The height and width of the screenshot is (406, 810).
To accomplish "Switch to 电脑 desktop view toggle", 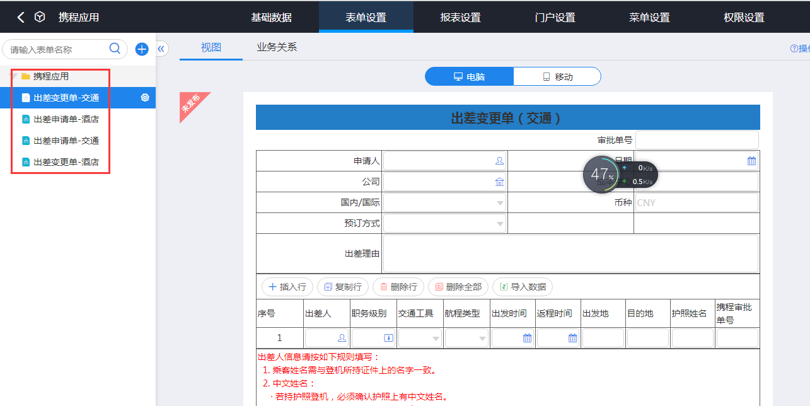I will pos(470,77).
